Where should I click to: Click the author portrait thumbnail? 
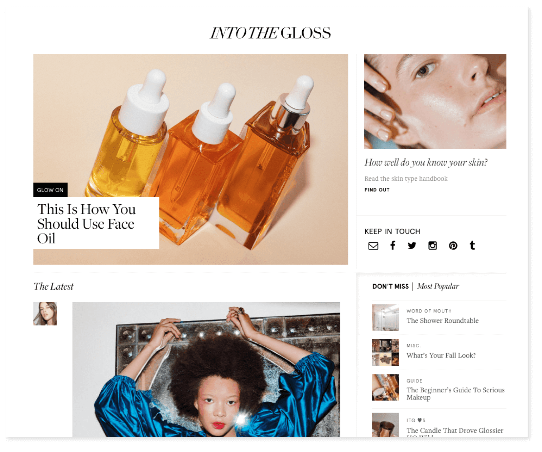tap(45, 314)
